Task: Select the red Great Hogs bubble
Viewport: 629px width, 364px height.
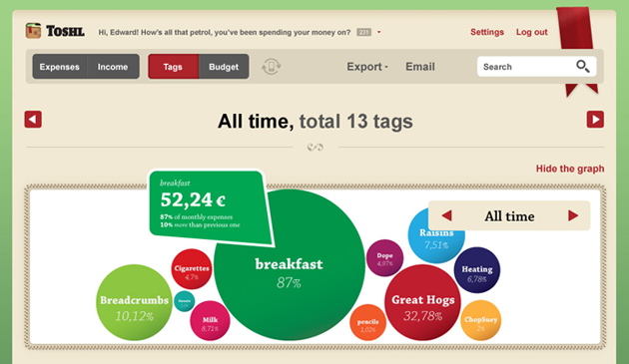Action: [x=422, y=302]
